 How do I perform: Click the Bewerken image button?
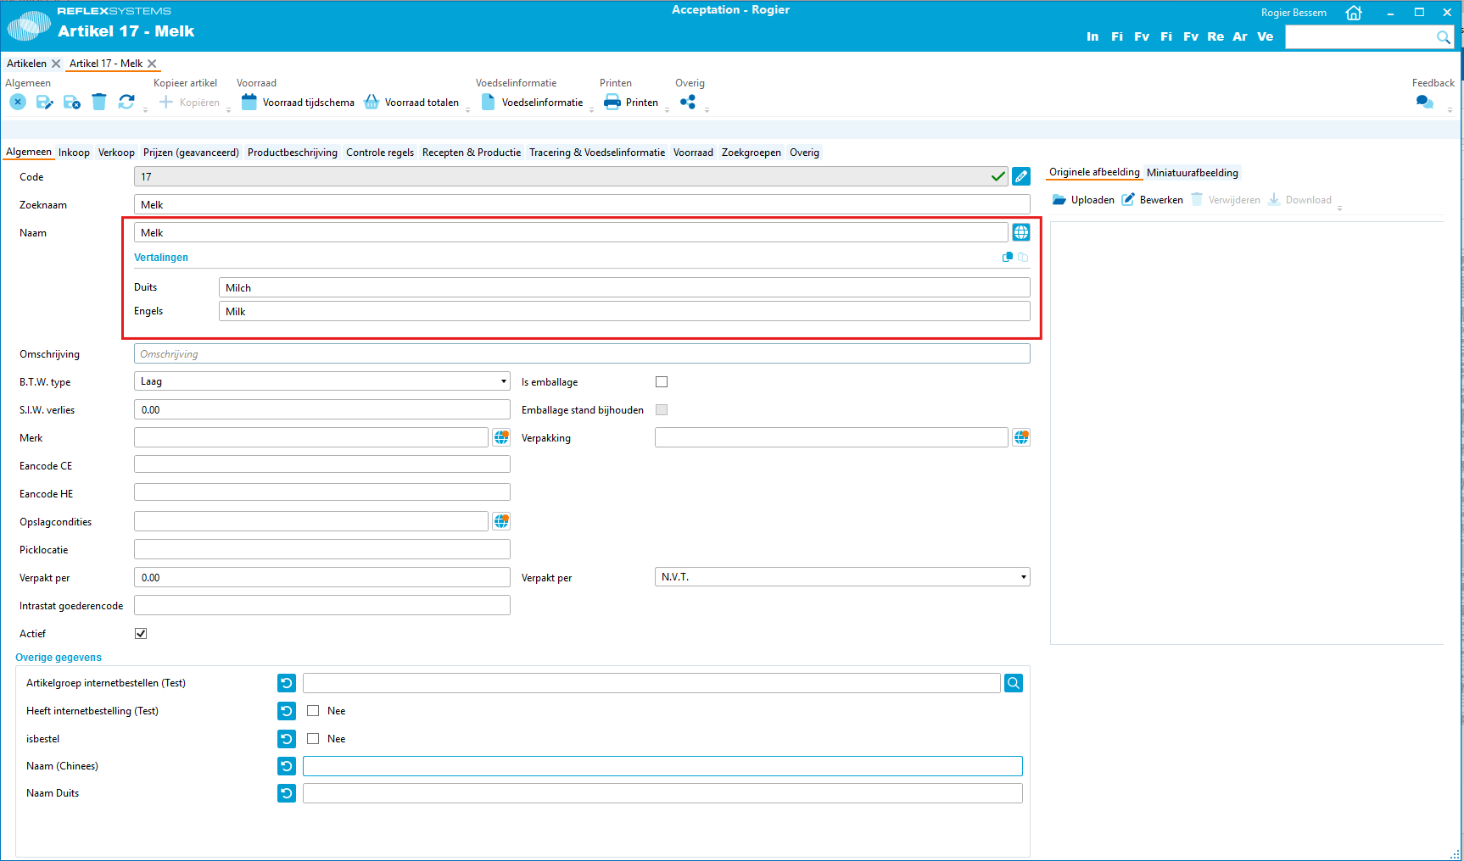click(x=1152, y=200)
